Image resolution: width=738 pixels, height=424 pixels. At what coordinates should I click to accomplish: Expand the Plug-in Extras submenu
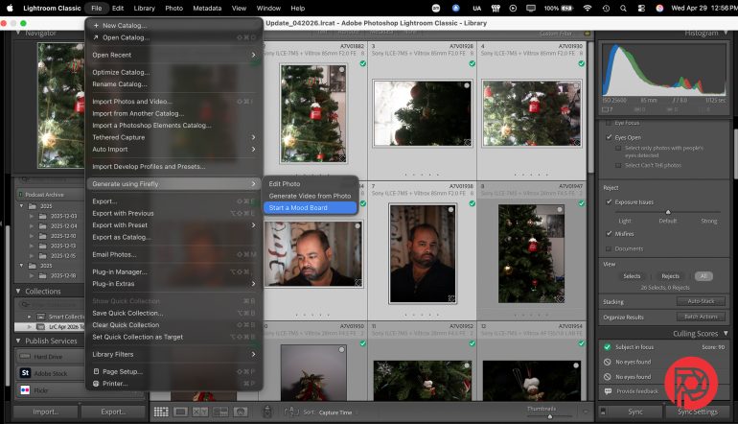pos(173,284)
